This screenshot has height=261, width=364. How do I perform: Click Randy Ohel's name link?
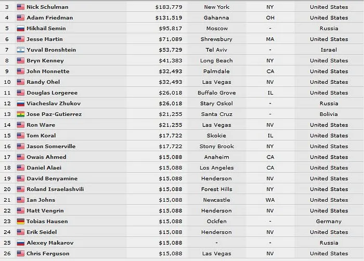43,82
